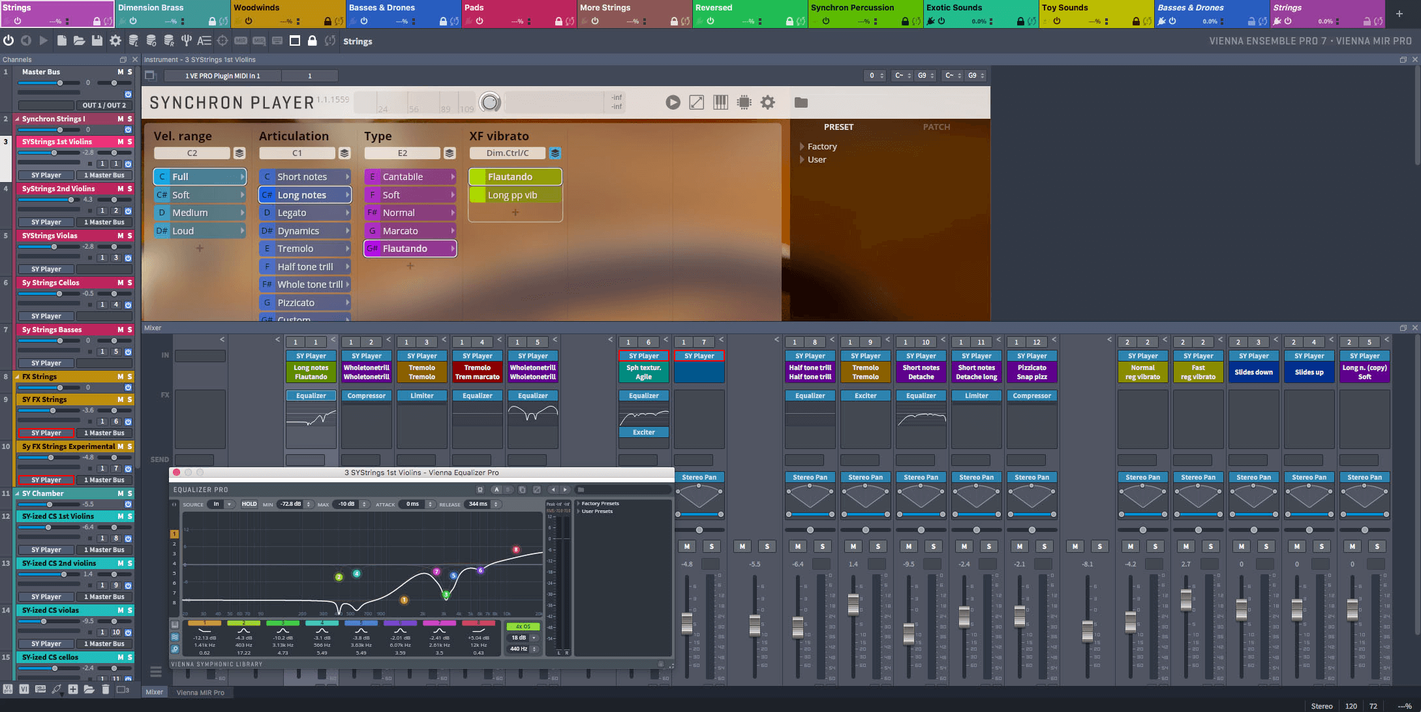
Task: Show the keyboard in Synchron Player
Action: click(720, 102)
